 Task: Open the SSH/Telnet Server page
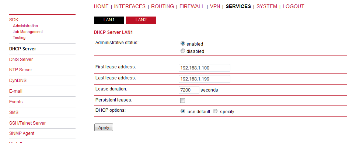(28, 123)
